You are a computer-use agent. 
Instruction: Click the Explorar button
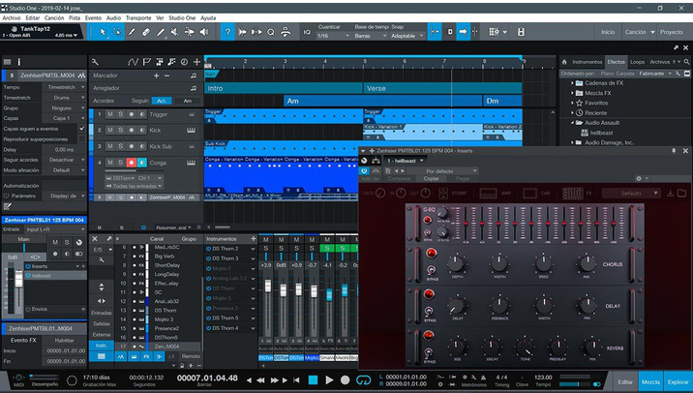pyautogui.click(x=678, y=382)
